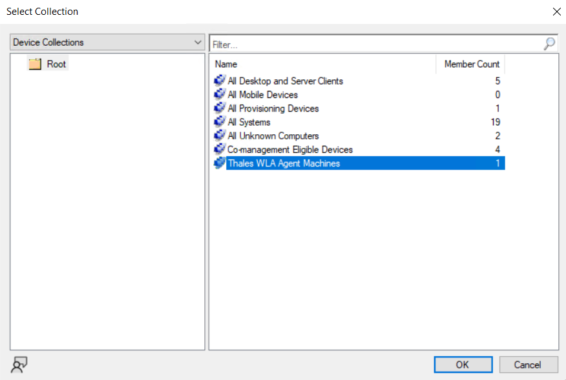
Task: Click member count 0 for All Mobile Devices
Action: click(x=498, y=94)
